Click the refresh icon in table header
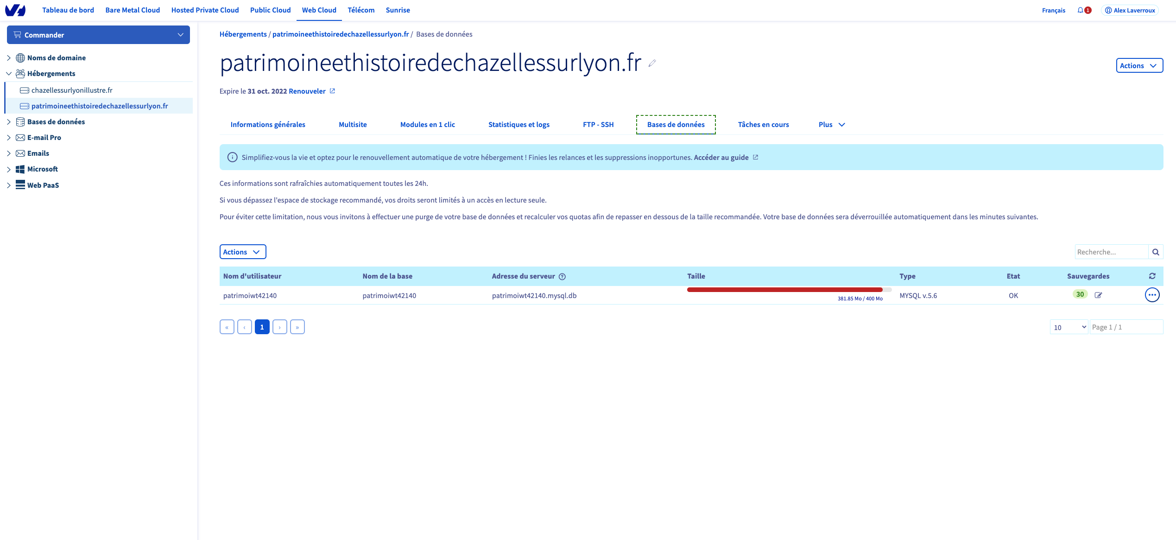This screenshot has height=540, width=1176. [x=1152, y=276]
